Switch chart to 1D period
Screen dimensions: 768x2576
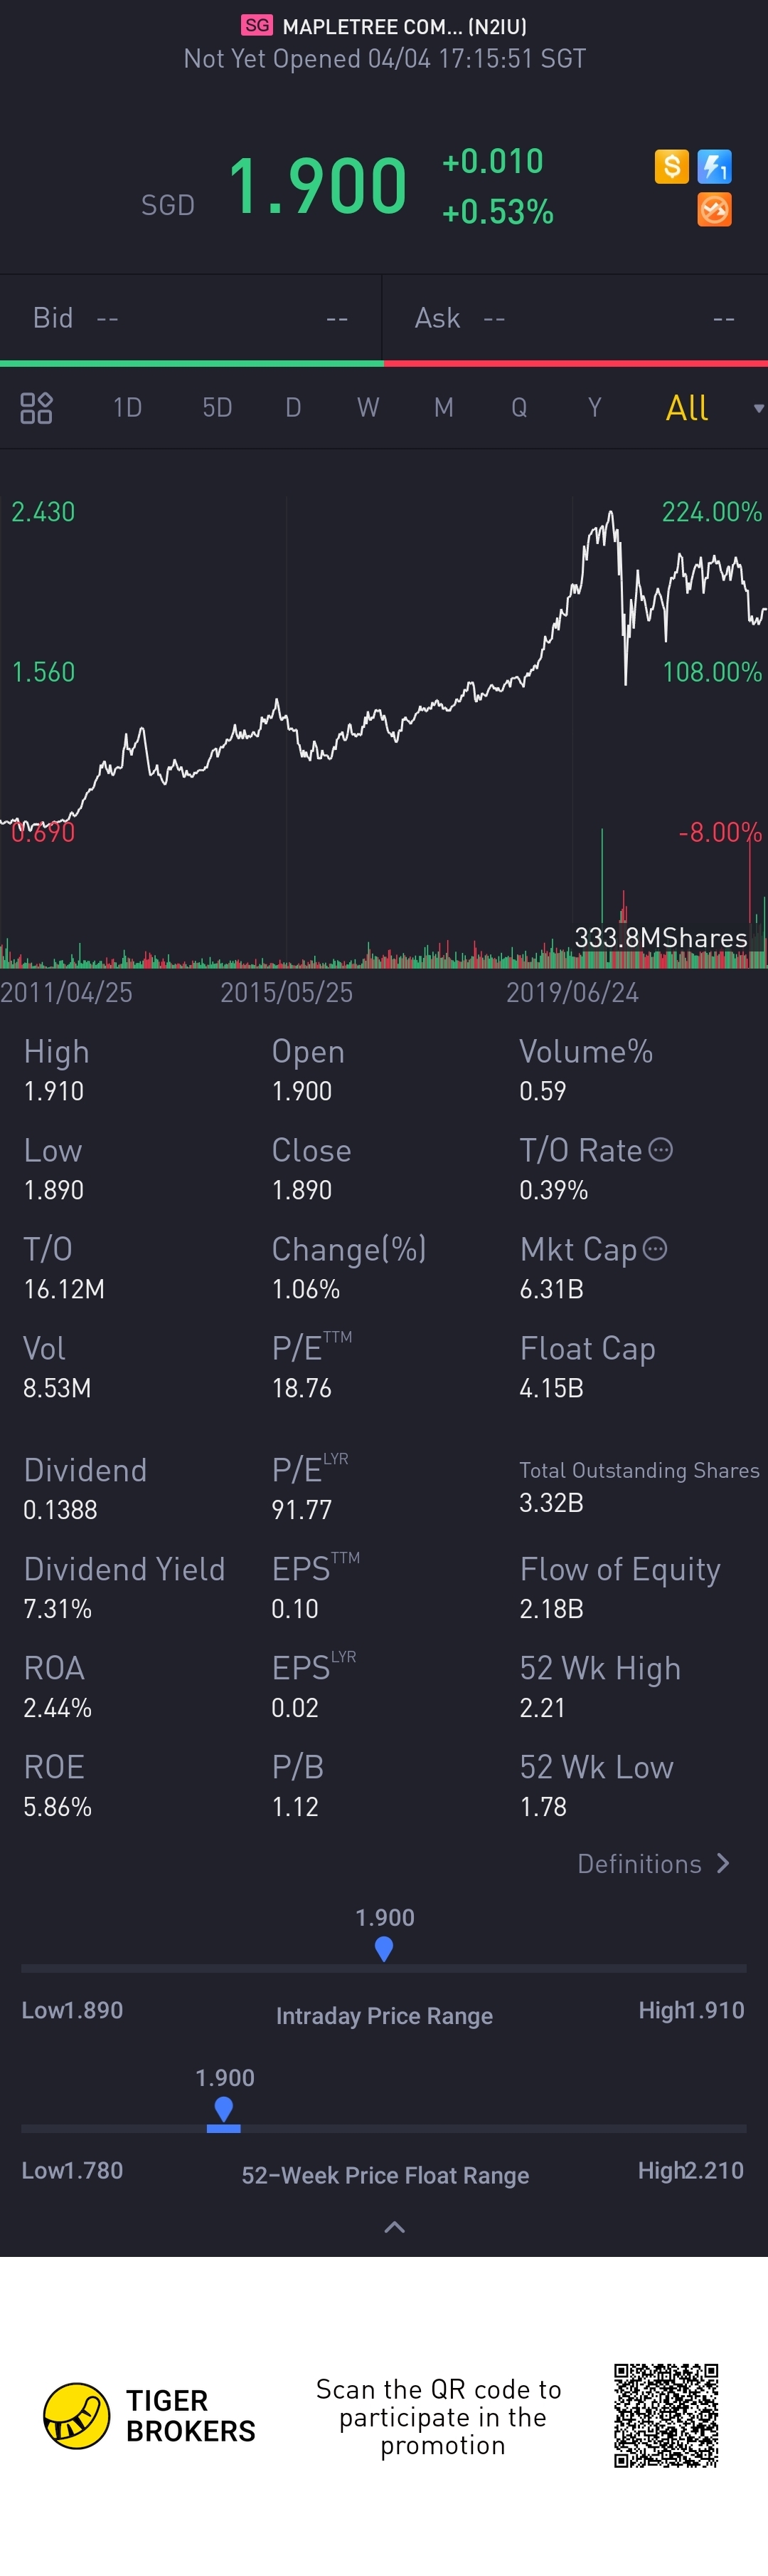[x=127, y=408]
